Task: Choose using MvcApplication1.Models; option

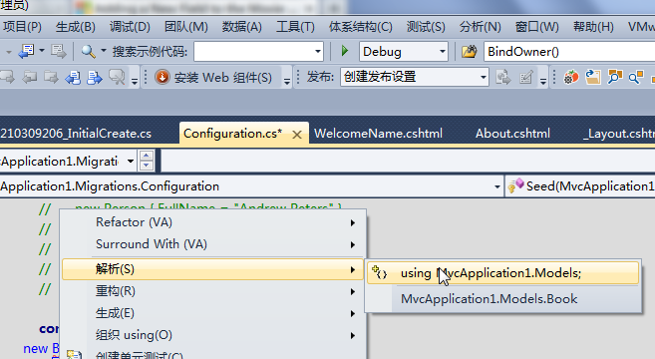Action: point(502,273)
